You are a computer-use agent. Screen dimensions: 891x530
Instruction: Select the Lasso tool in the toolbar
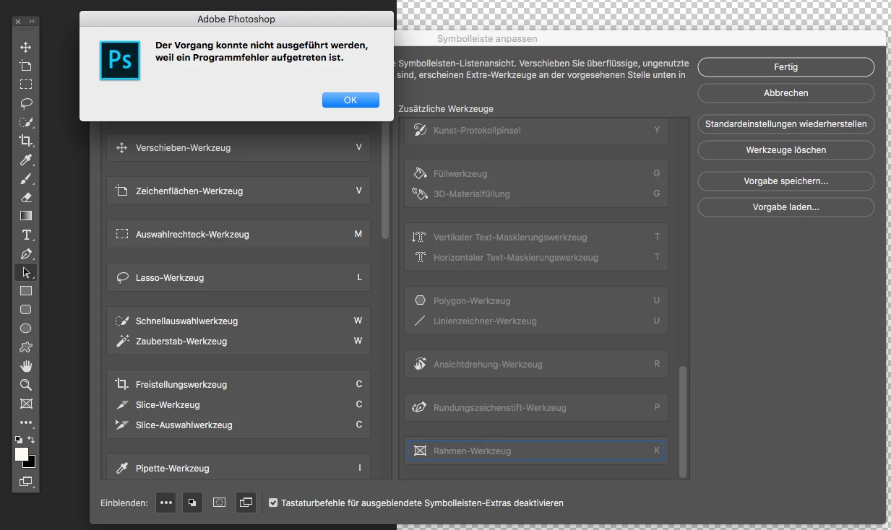coord(26,103)
